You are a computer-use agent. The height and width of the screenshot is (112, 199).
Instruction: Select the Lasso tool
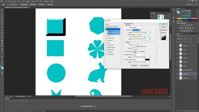pos(2,16)
